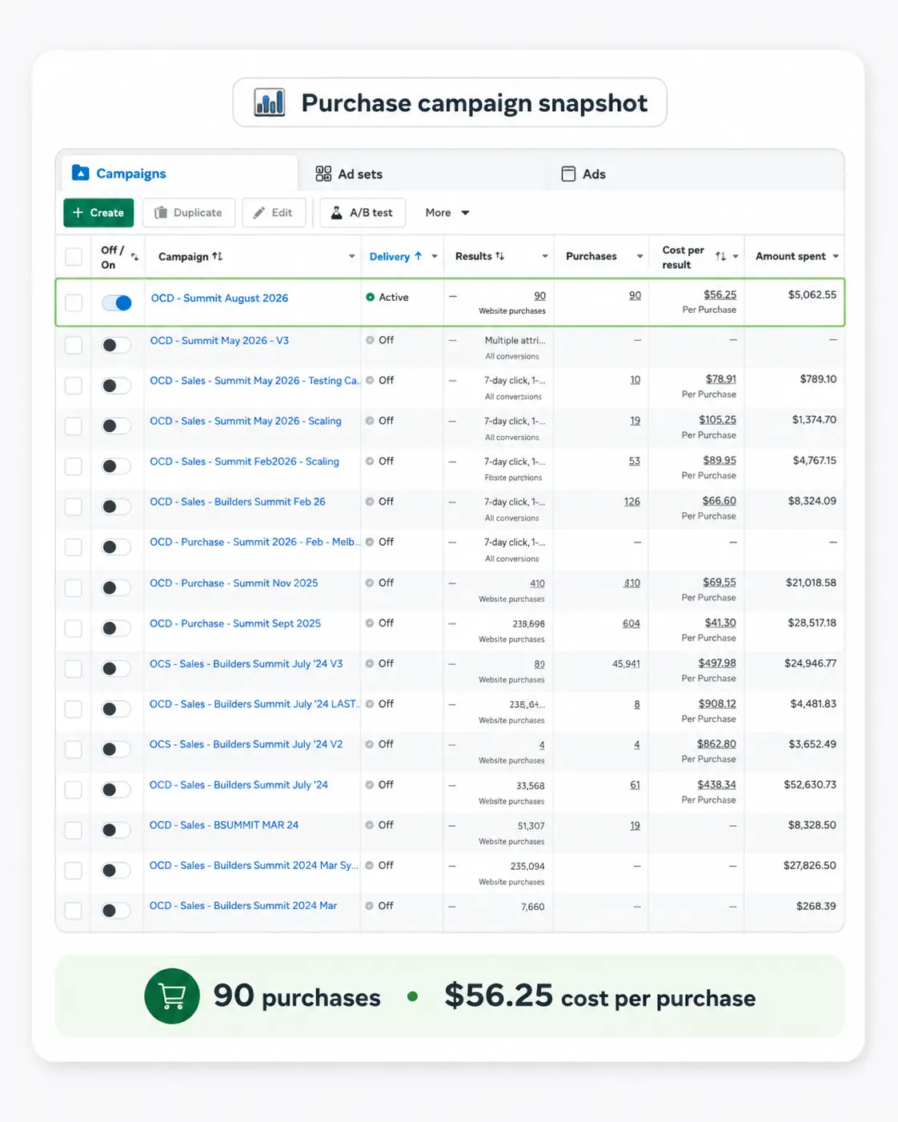Expand the Campaign column dropdown arrow
This screenshot has height=1122, width=898.
(x=351, y=256)
